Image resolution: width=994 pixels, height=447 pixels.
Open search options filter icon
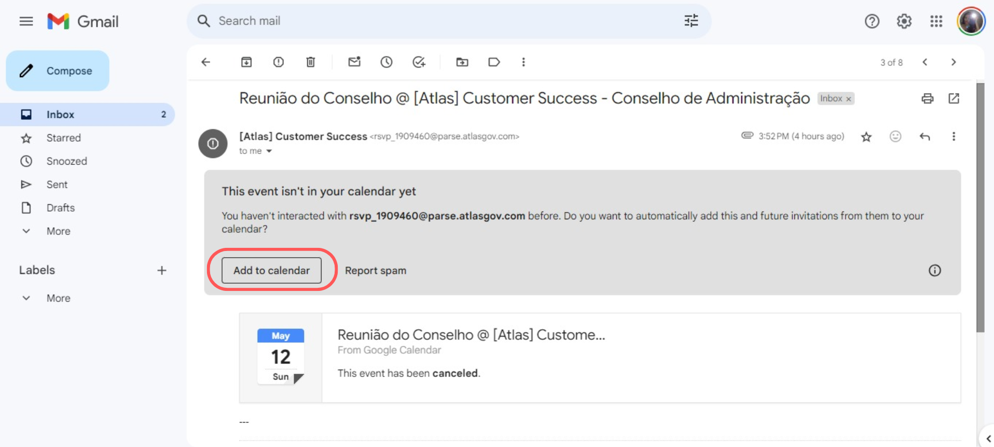tap(691, 21)
